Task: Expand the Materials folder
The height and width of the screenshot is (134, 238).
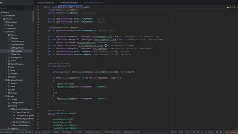Action: coord(4,28)
